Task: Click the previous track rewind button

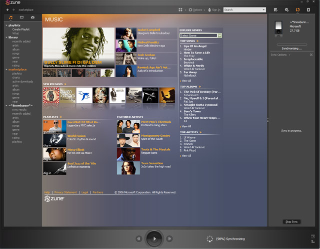Action: (x=139, y=238)
